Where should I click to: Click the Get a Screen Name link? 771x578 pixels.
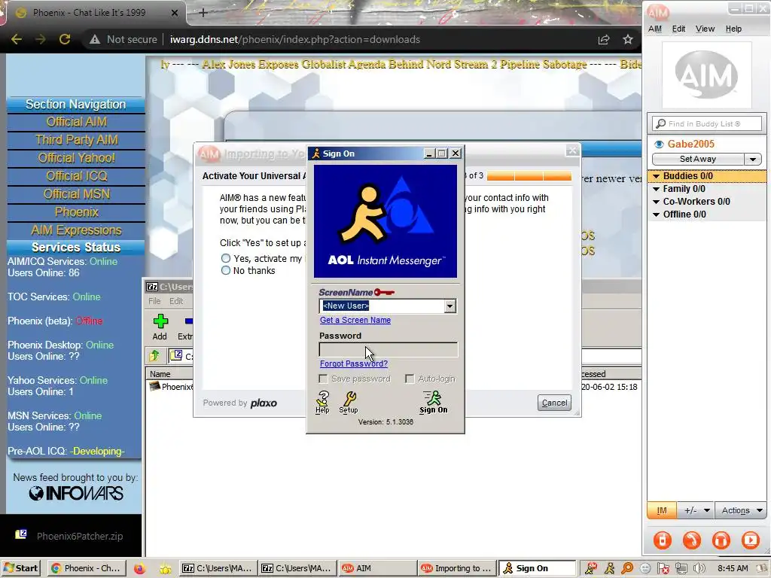tap(355, 320)
